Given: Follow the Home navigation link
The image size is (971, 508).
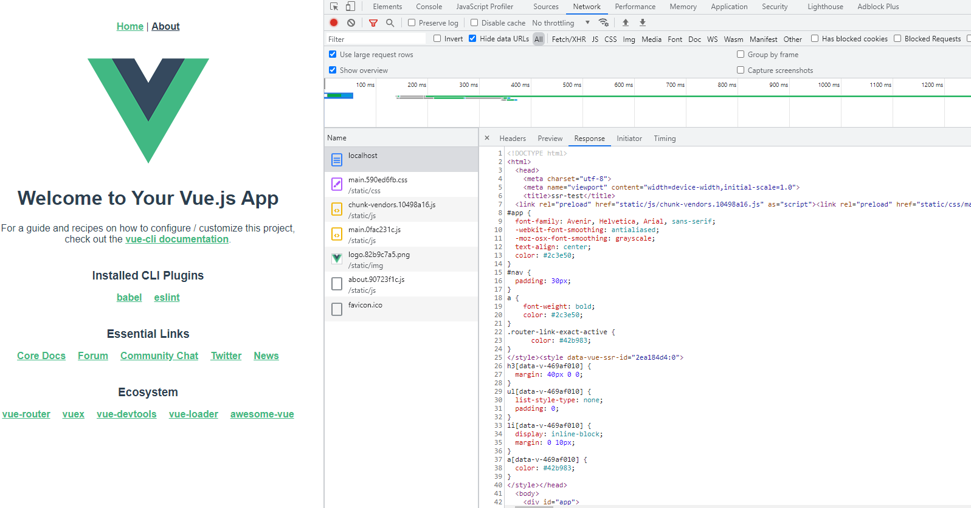Looking at the screenshot, I should click(x=130, y=26).
